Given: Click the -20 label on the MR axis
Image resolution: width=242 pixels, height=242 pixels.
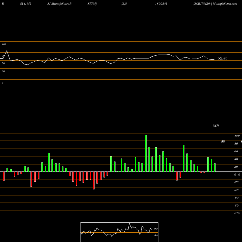Looking at the screenshot, I should pos(236,182).
